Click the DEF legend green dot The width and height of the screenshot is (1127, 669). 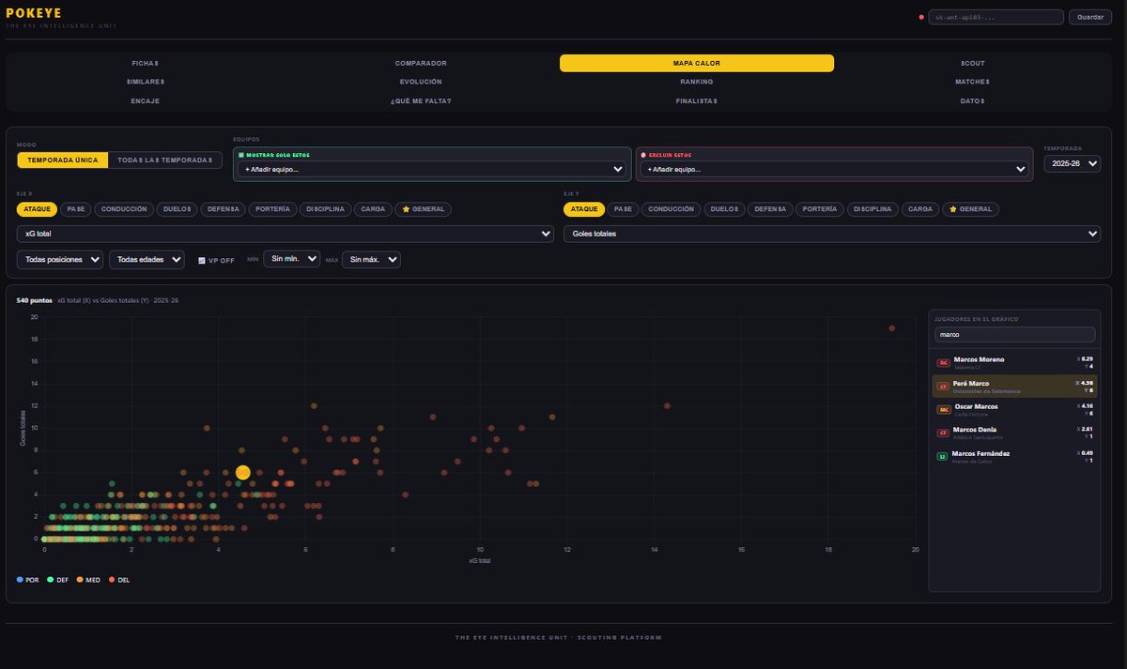click(x=51, y=580)
